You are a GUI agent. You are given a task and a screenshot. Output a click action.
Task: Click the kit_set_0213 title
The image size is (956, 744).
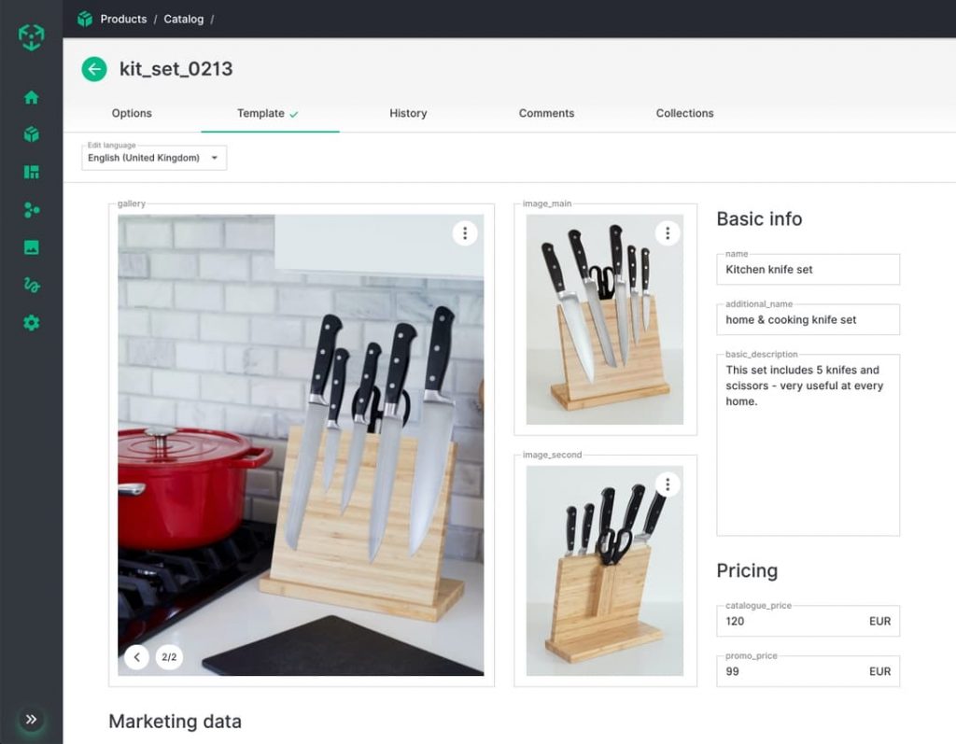[x=176, y=69]
